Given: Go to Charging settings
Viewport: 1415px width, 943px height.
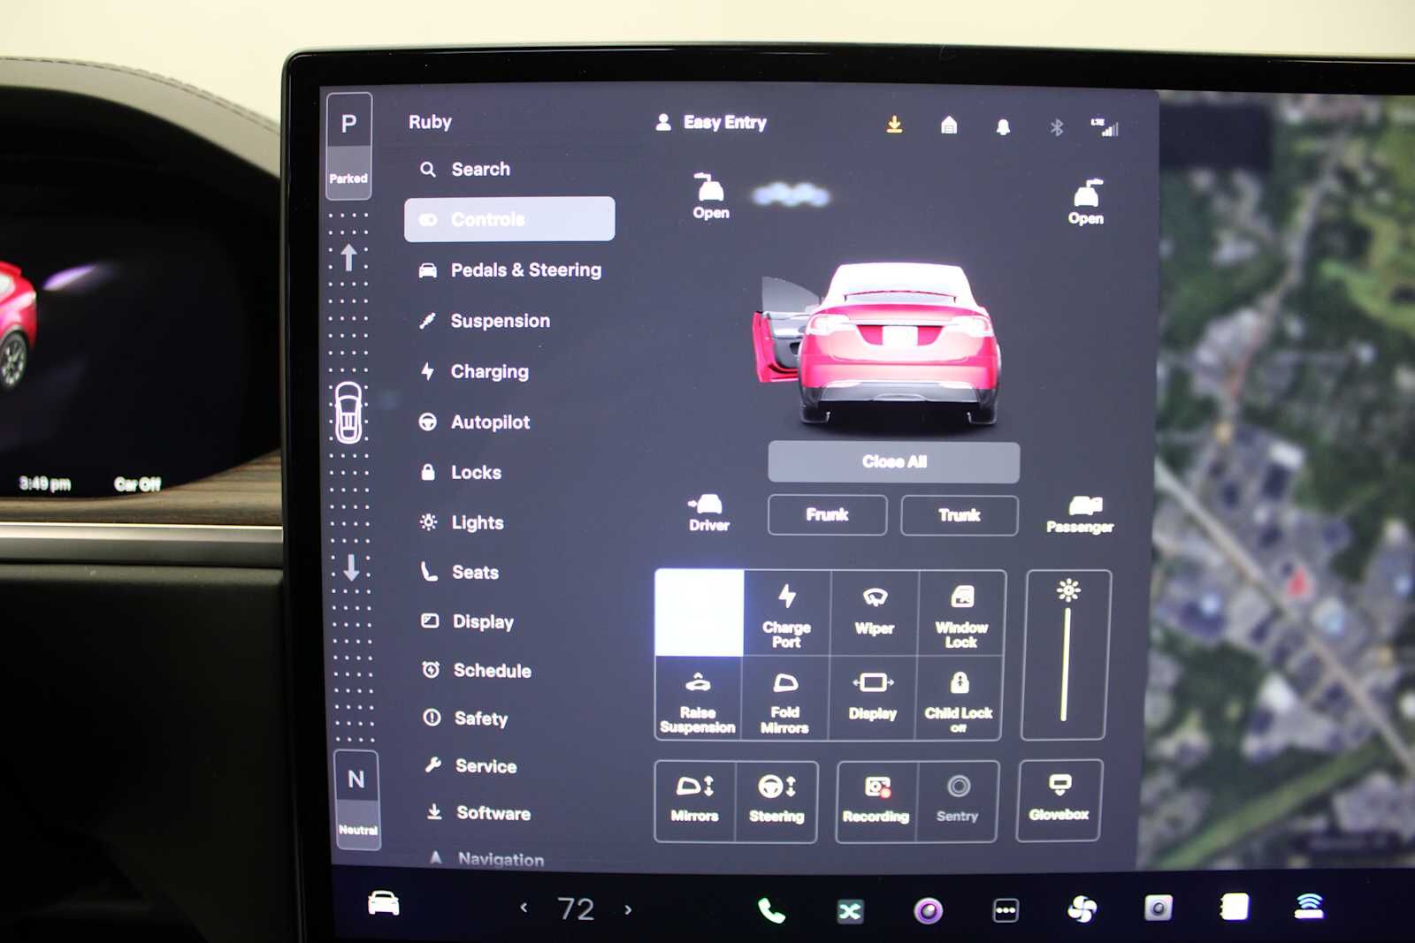Looking at the screenshot, I should [x=474, y=372].
